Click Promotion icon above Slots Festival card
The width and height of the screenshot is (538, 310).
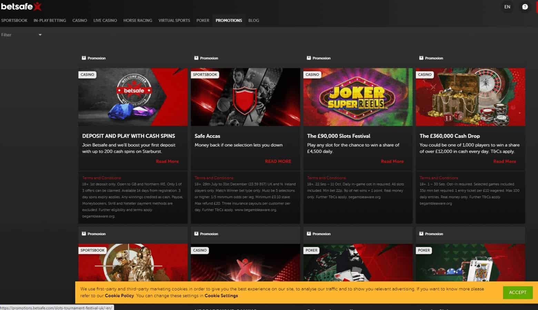[x=309, y=58]
